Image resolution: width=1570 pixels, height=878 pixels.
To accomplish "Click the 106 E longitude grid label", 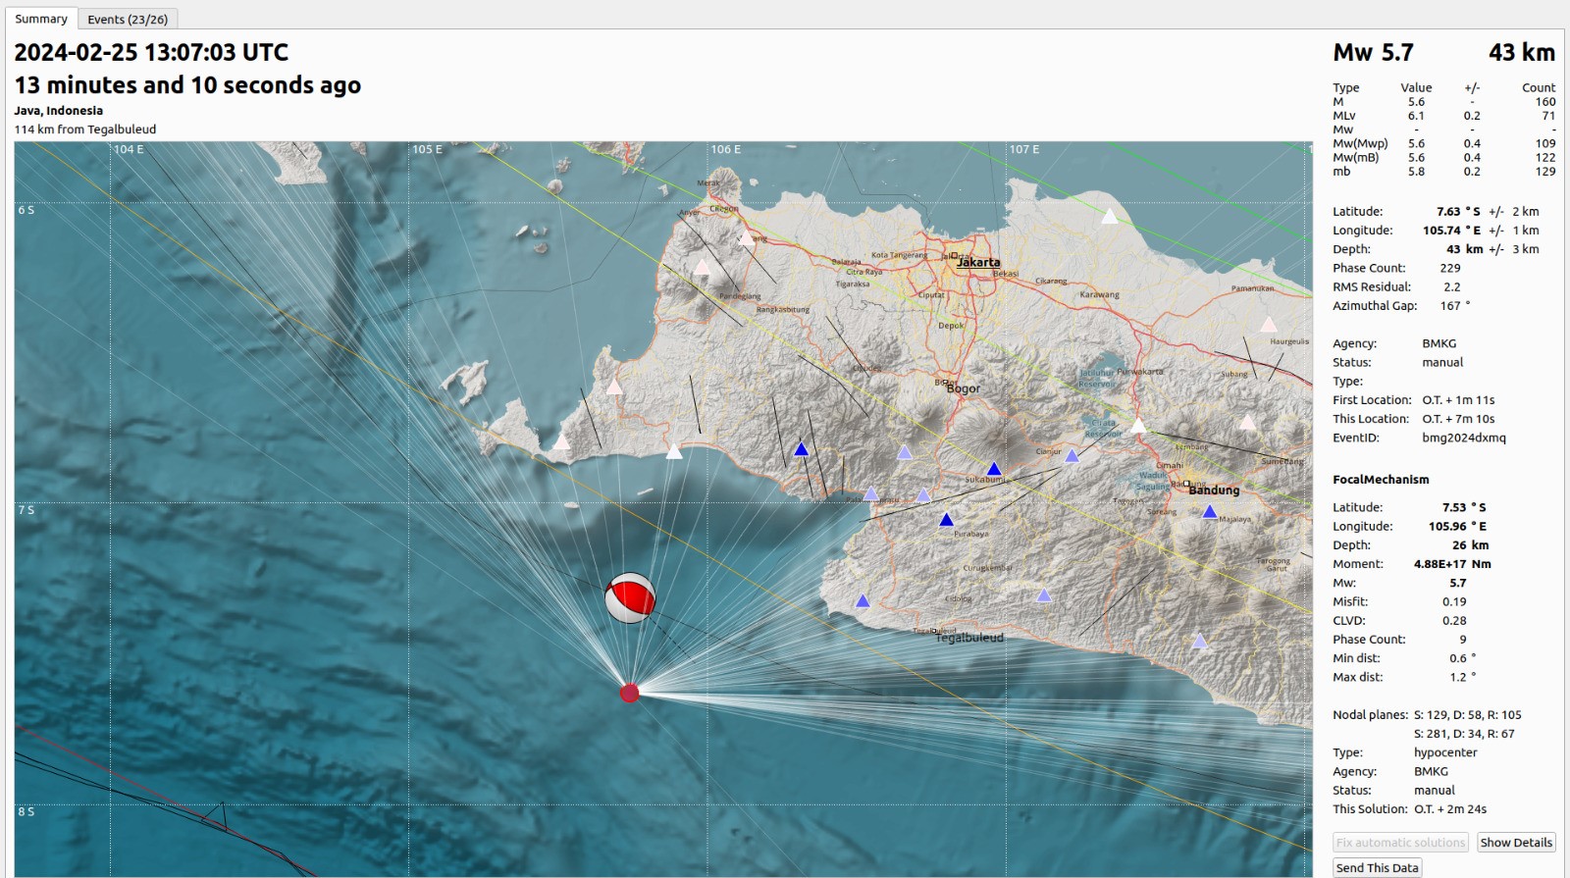I will point(726,150).
